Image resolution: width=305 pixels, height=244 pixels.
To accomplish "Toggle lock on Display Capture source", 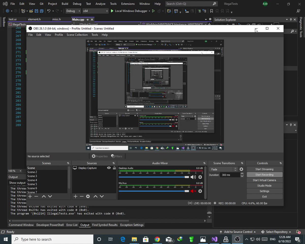I will point(114,168).
